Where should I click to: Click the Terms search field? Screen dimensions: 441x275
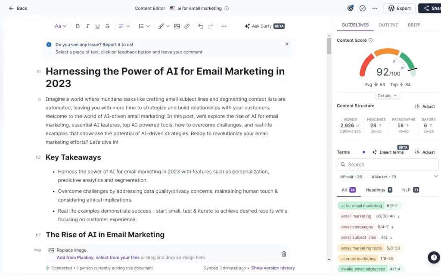[x=386, y=164]
